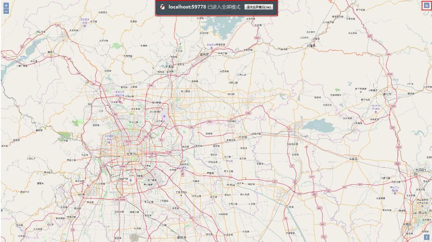Zoom in with the plus button
Image resolution: width=432 pixels, height=242 pixels.
coord(6,5)
